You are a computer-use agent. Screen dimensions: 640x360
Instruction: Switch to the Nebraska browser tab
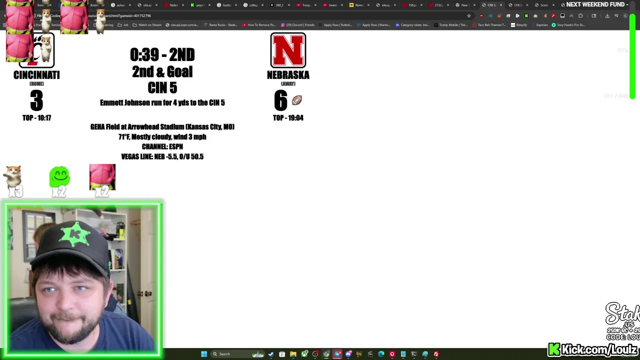[x=173, y=5]
